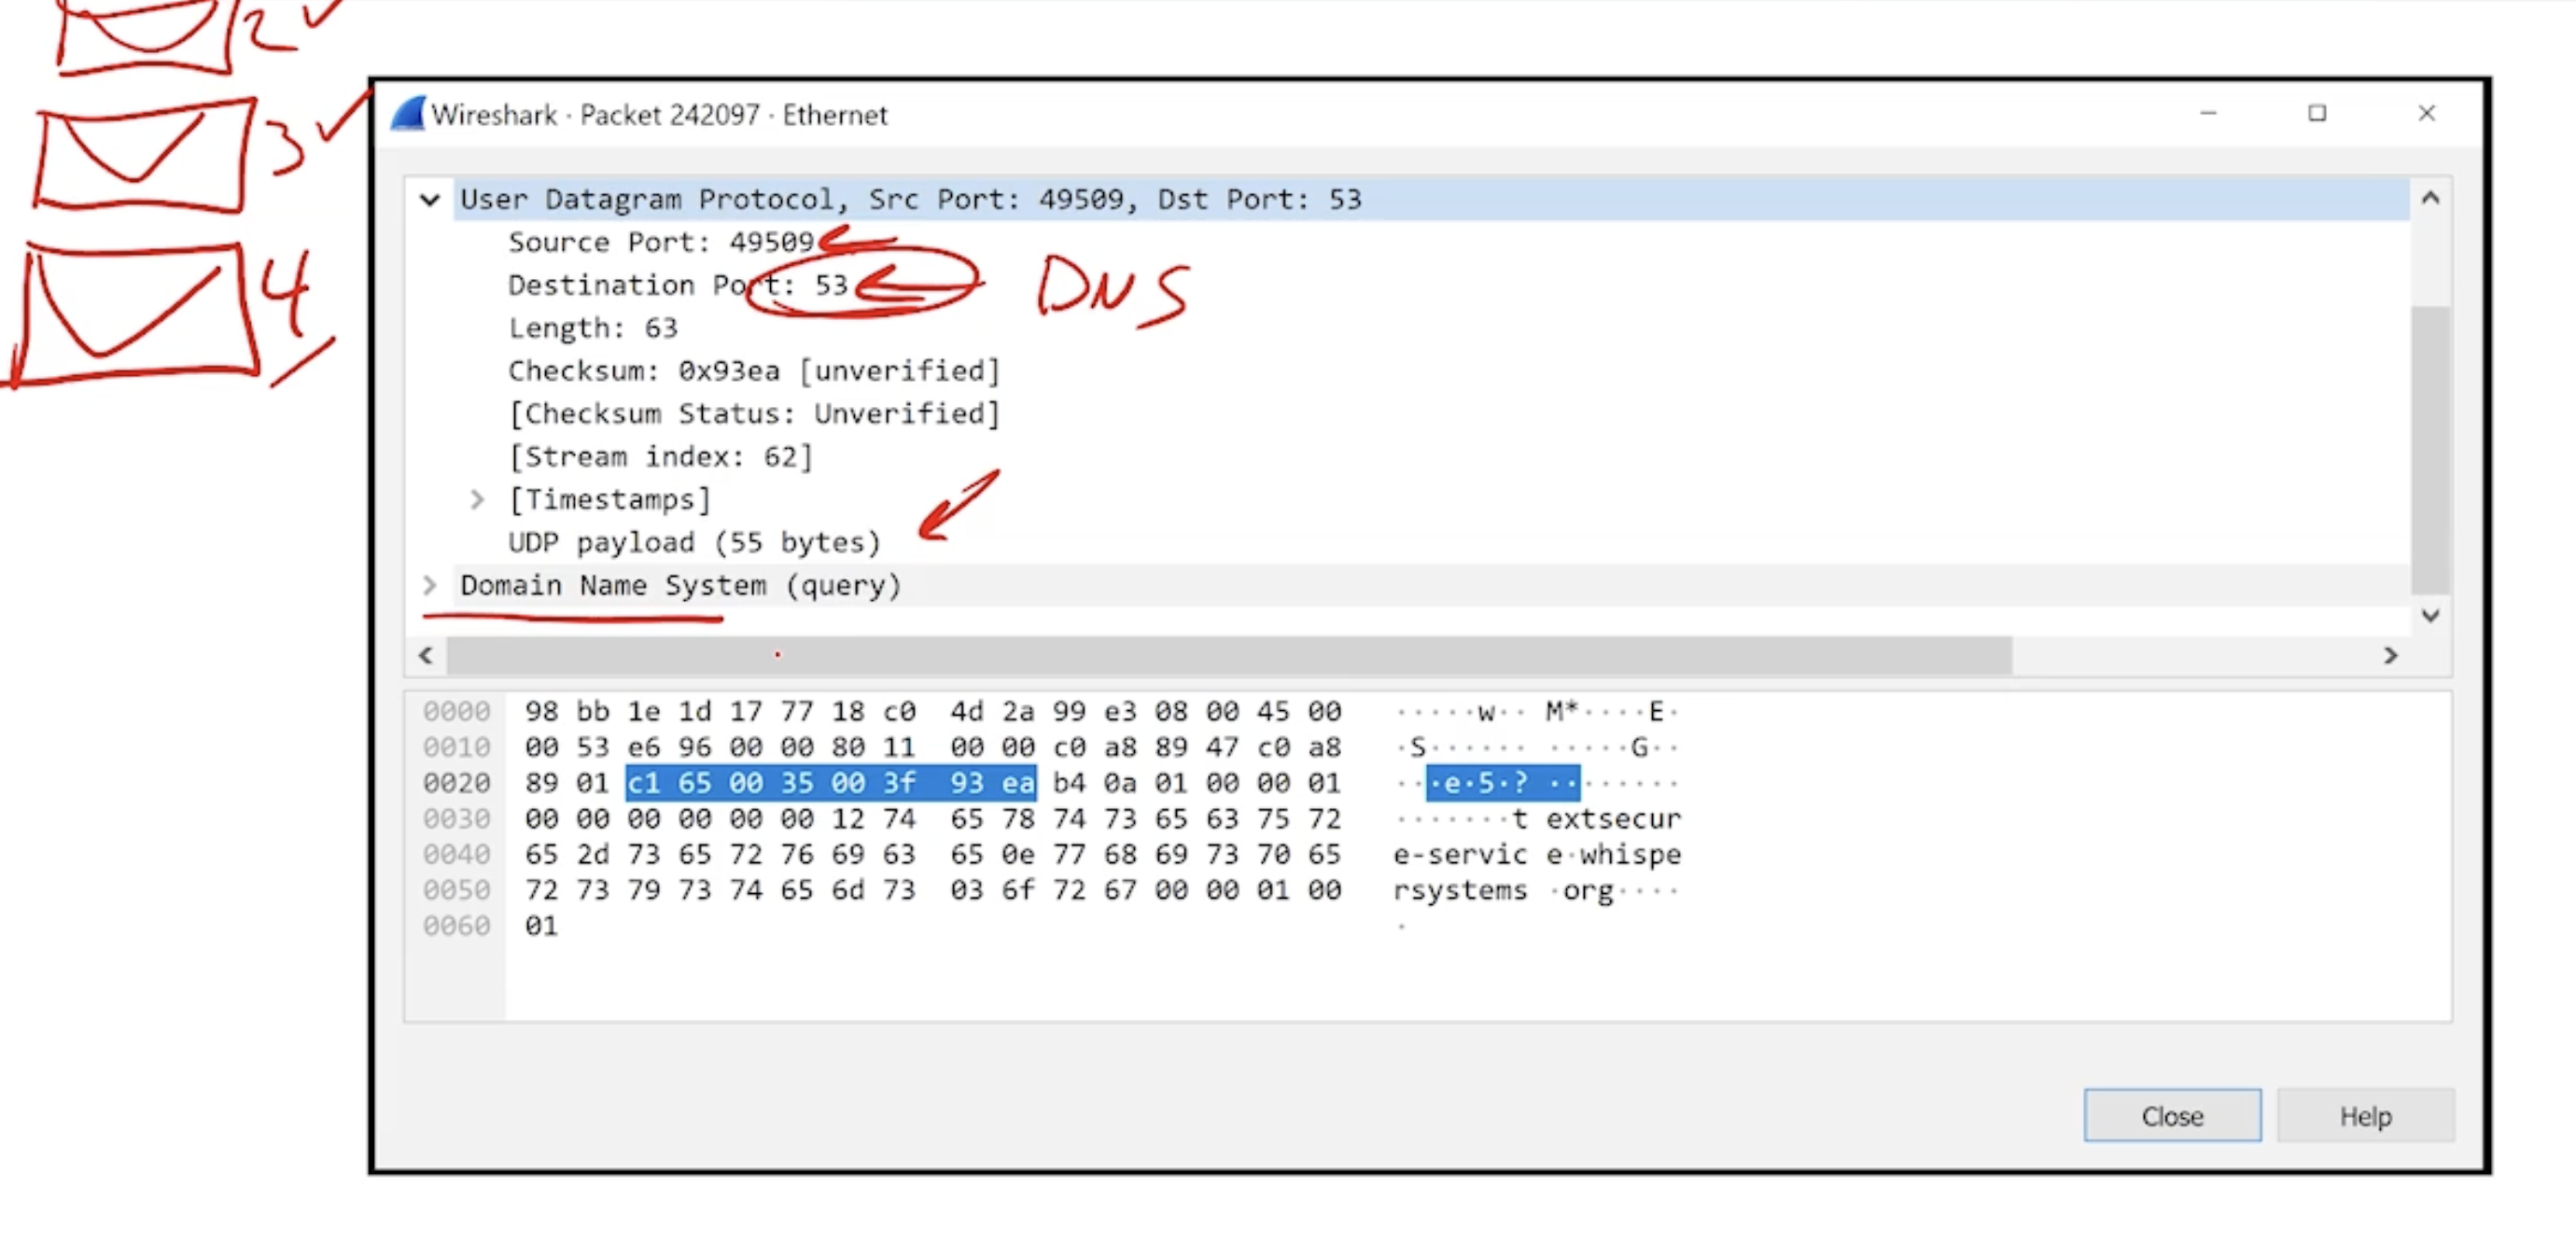Expand the Timestamps tree item
This screenshot has width=2576, height=1256.
(477, 499)
